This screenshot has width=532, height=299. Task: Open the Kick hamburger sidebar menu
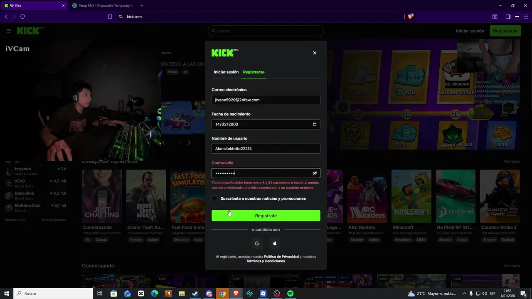tap(9, 31)
